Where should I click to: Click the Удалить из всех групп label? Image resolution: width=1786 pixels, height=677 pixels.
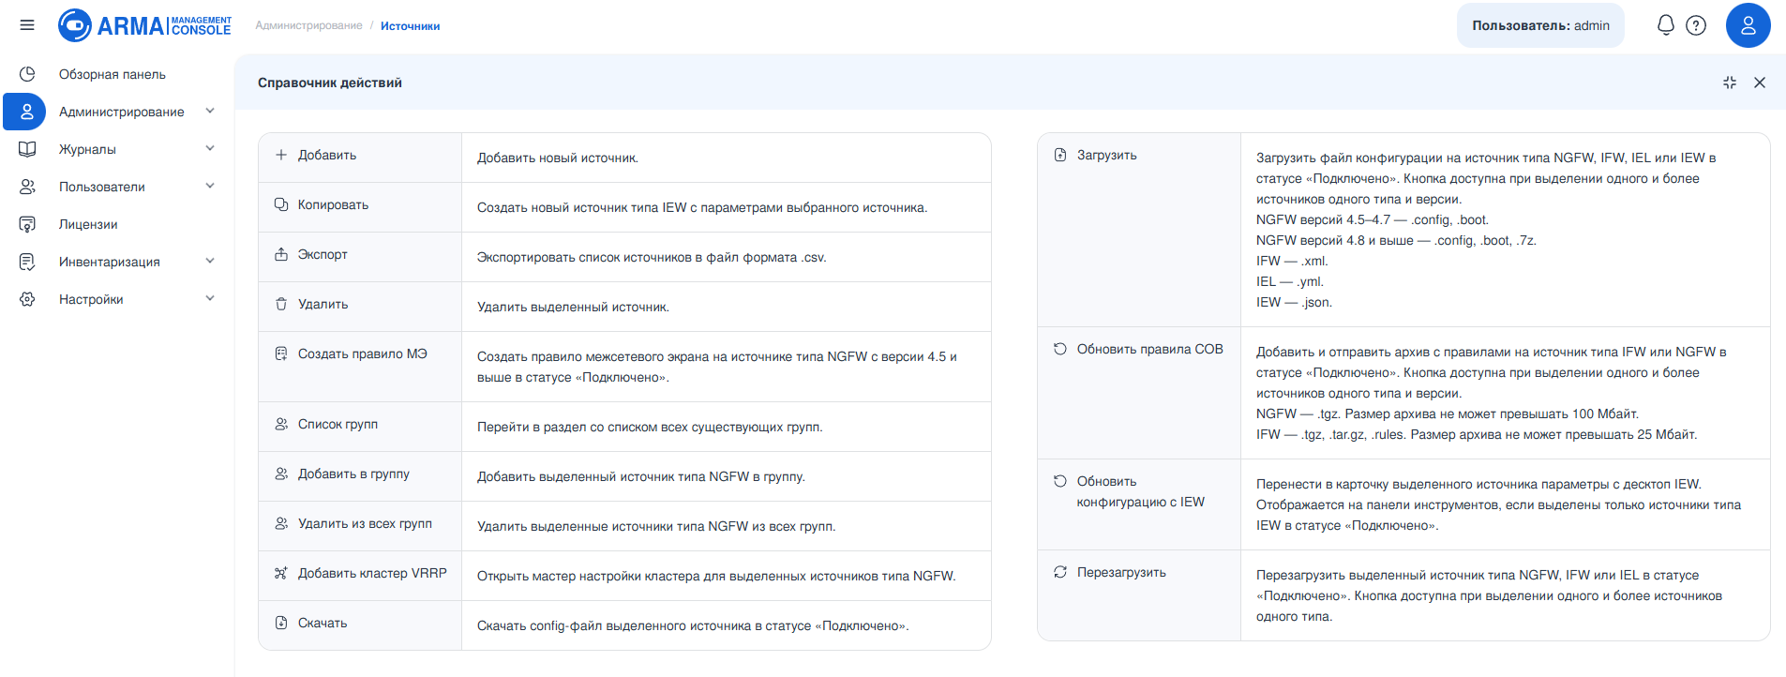pos(365,523)
